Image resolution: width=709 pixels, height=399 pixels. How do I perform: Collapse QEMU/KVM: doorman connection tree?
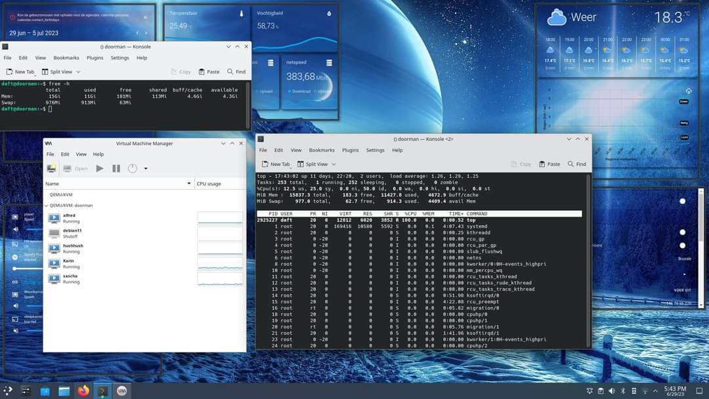coord(46,205)
